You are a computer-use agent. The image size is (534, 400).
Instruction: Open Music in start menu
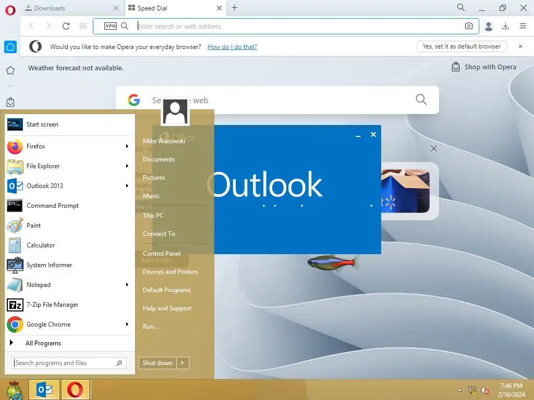pos(151,196)
